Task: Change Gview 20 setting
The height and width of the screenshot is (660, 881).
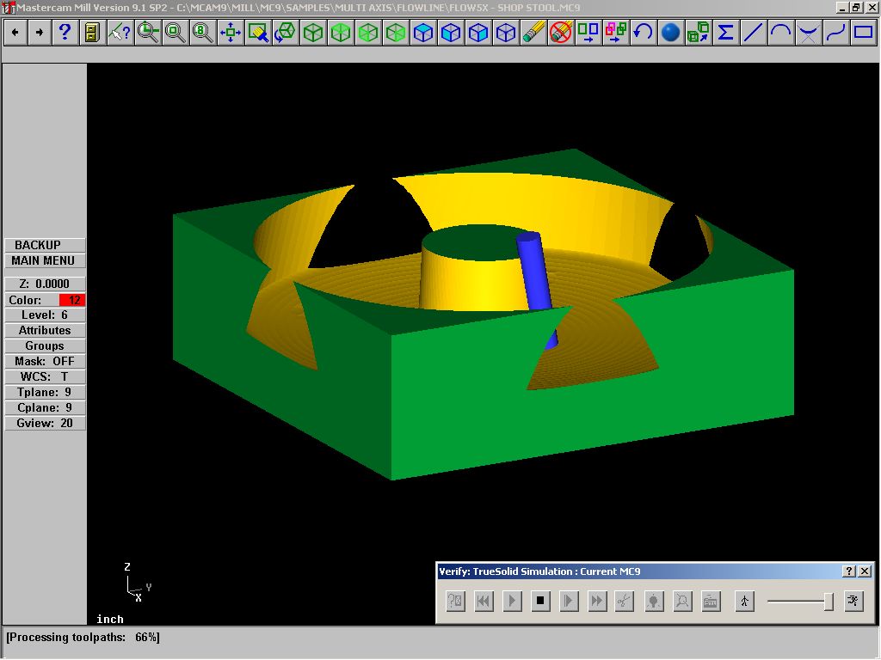Action: pos(45,423)
